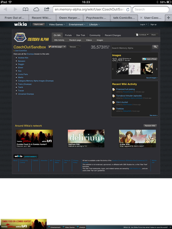The width and height of the screenshot is (172, 229).
Task: Tap the Safari back arrow
Action: click(x=6, y=9)
